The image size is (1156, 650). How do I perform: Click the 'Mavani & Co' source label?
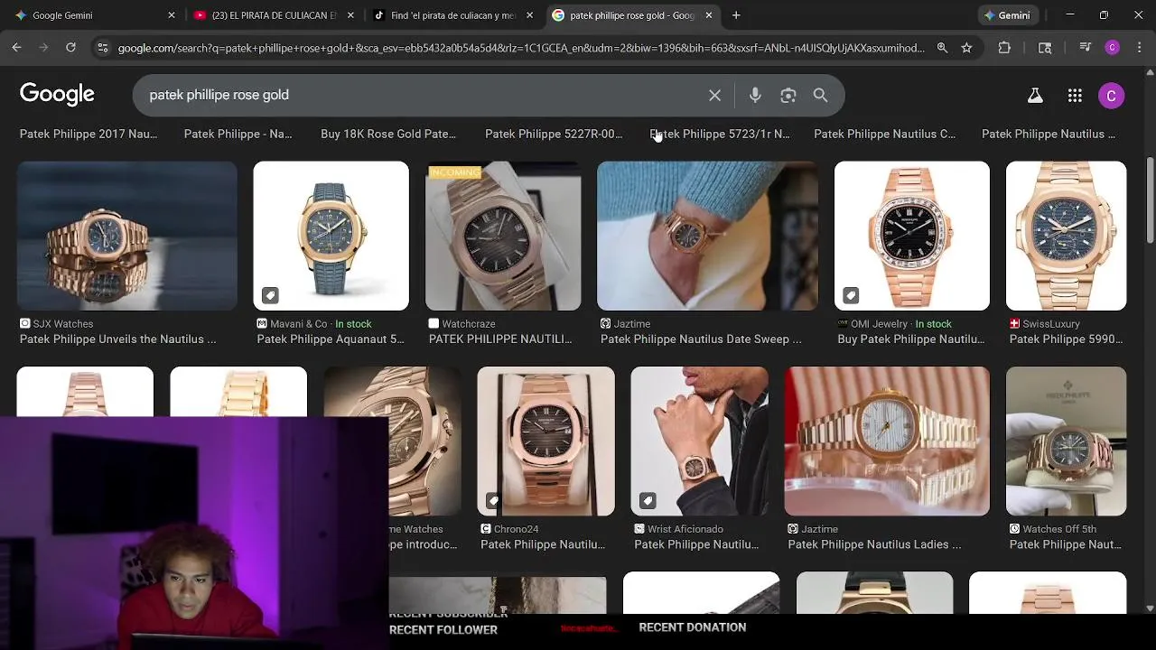click(x=298, y=323)
